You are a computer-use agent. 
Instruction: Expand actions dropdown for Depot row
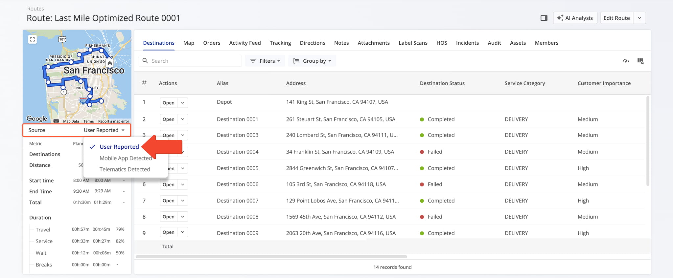183,103
